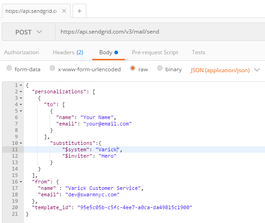Click the "Varick" value on line 11
Image resolution: width=265 pixels, height=223 pixels.
pyautogui.click(x=107, y=149)
